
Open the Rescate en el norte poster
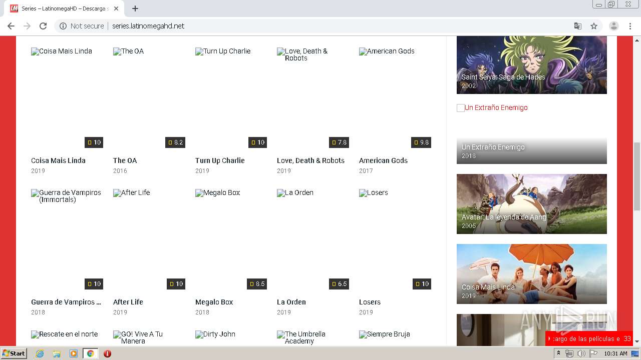pyautogui.click(x=67, y=338)
